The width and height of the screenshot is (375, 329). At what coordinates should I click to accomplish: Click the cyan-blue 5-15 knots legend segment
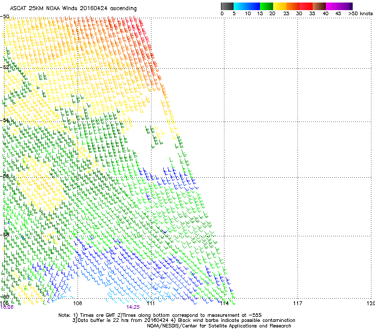(247, 6)
